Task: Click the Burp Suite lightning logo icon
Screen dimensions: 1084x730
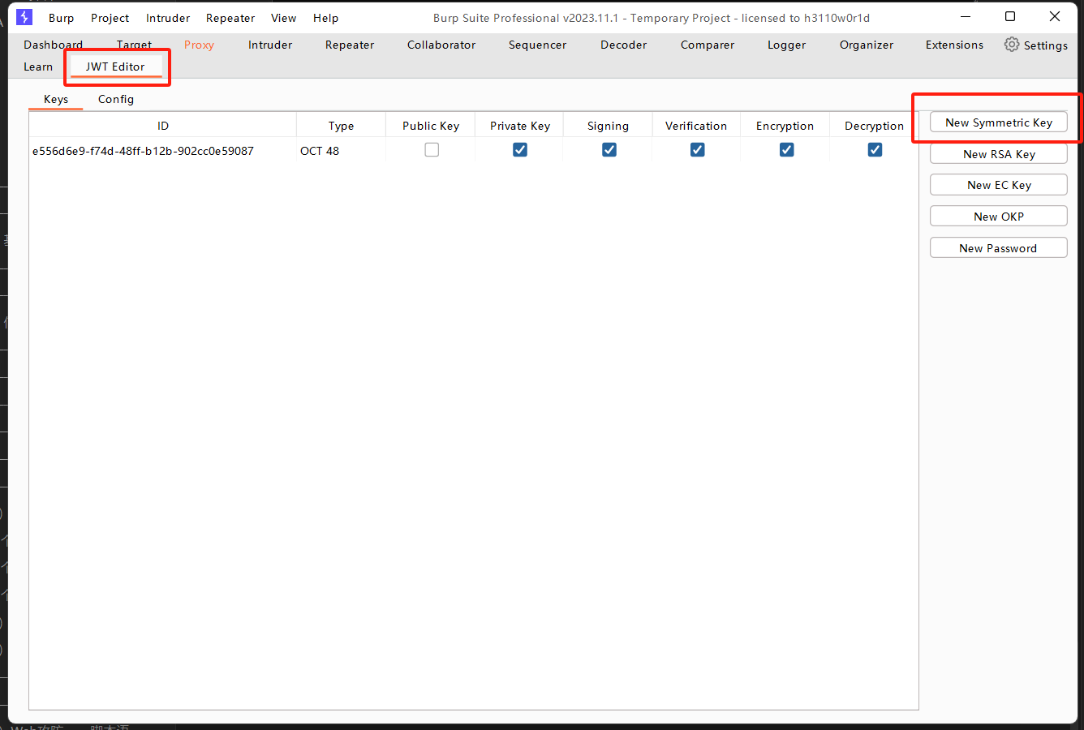Action: click(x=24, y=17)
